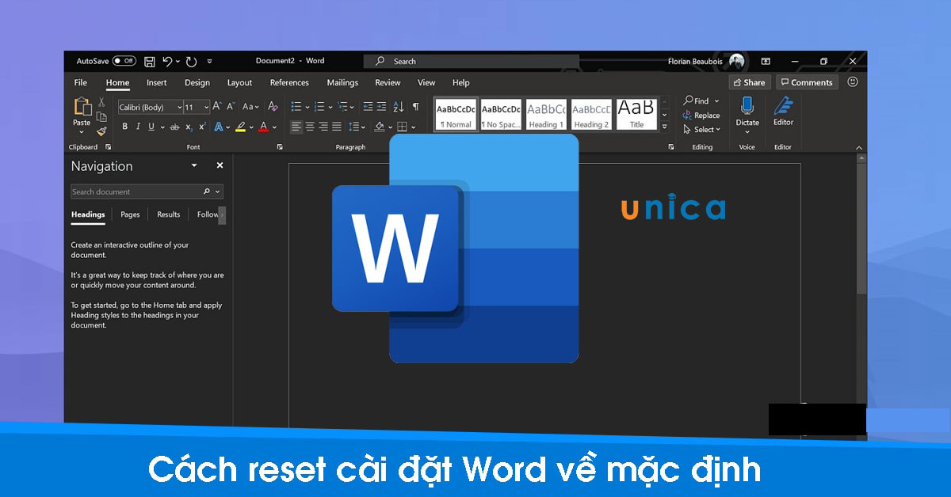
Task: Switch to the Pages tab in Navigation
Action: pyautogui.click(x=130, y=214)
